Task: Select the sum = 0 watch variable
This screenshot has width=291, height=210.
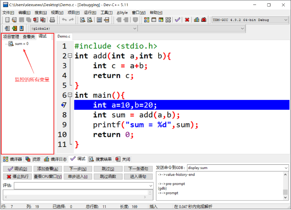Action: click(x=21, y=44)
